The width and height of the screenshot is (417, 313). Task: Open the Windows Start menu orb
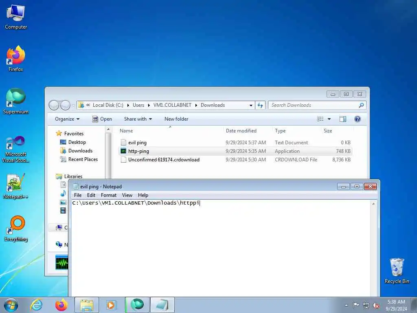coord(11,305)
